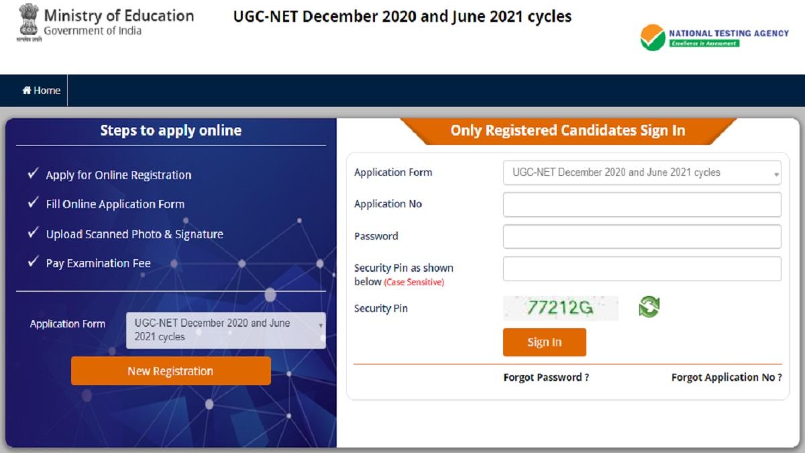
Task: Click the Home icon in navigation bar
Action: [26, 89]
